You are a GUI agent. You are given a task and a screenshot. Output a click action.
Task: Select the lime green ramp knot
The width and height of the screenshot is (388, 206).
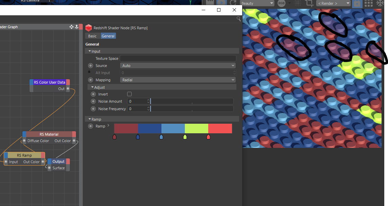185,137
